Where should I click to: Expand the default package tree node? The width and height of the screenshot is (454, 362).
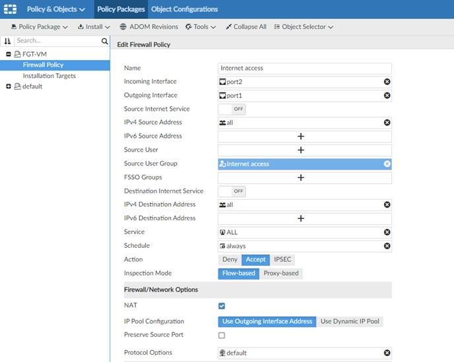coord(9,86)
